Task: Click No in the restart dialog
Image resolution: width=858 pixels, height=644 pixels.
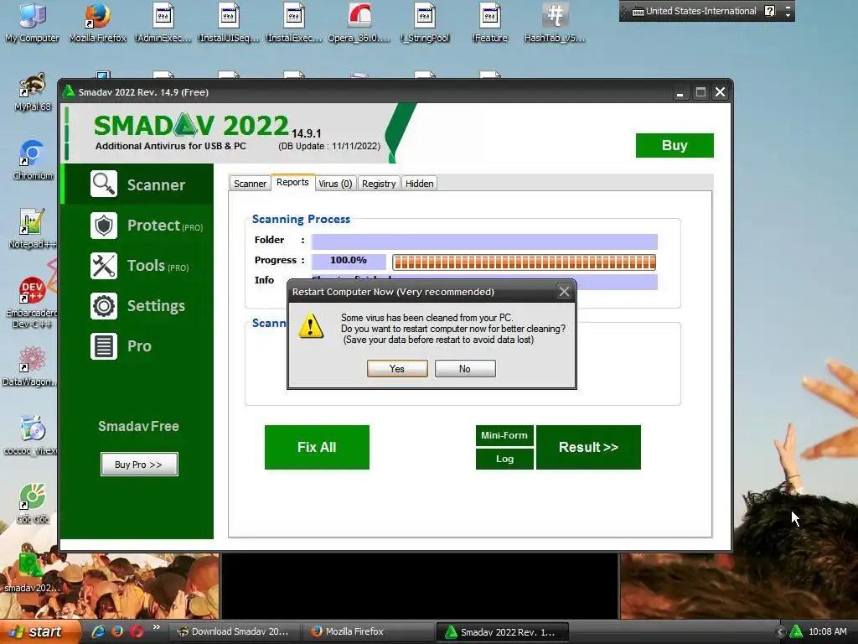Action: point(465,369)
